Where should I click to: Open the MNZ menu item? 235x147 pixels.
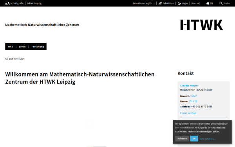pos(10,47)
